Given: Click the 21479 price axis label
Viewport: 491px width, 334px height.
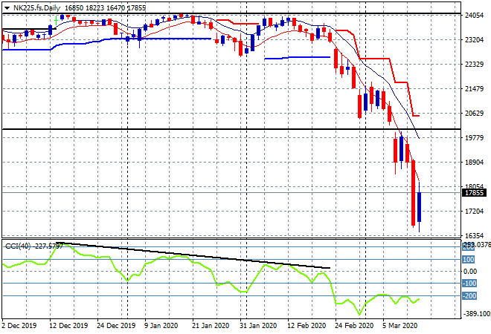Looking at the screenshot, I should click(x=474, y=89).
